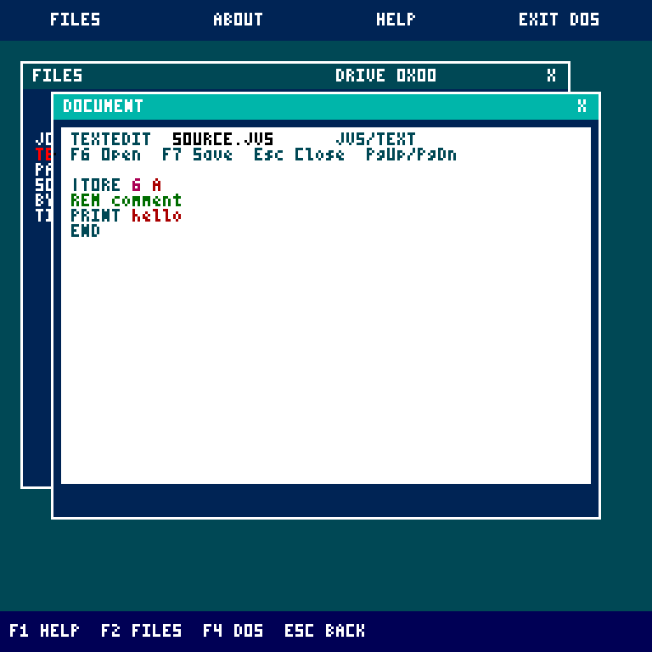This screenshot has width=652, height=652.
Task: Click the SOURCE.JVS file name
Action: [223, 139]
